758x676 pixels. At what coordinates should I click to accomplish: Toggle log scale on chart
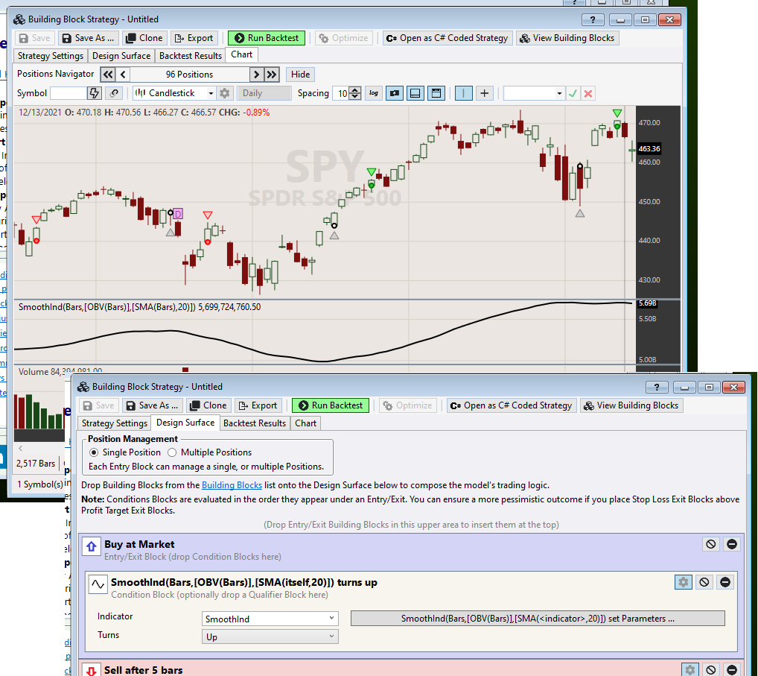[x=373, y=93]
